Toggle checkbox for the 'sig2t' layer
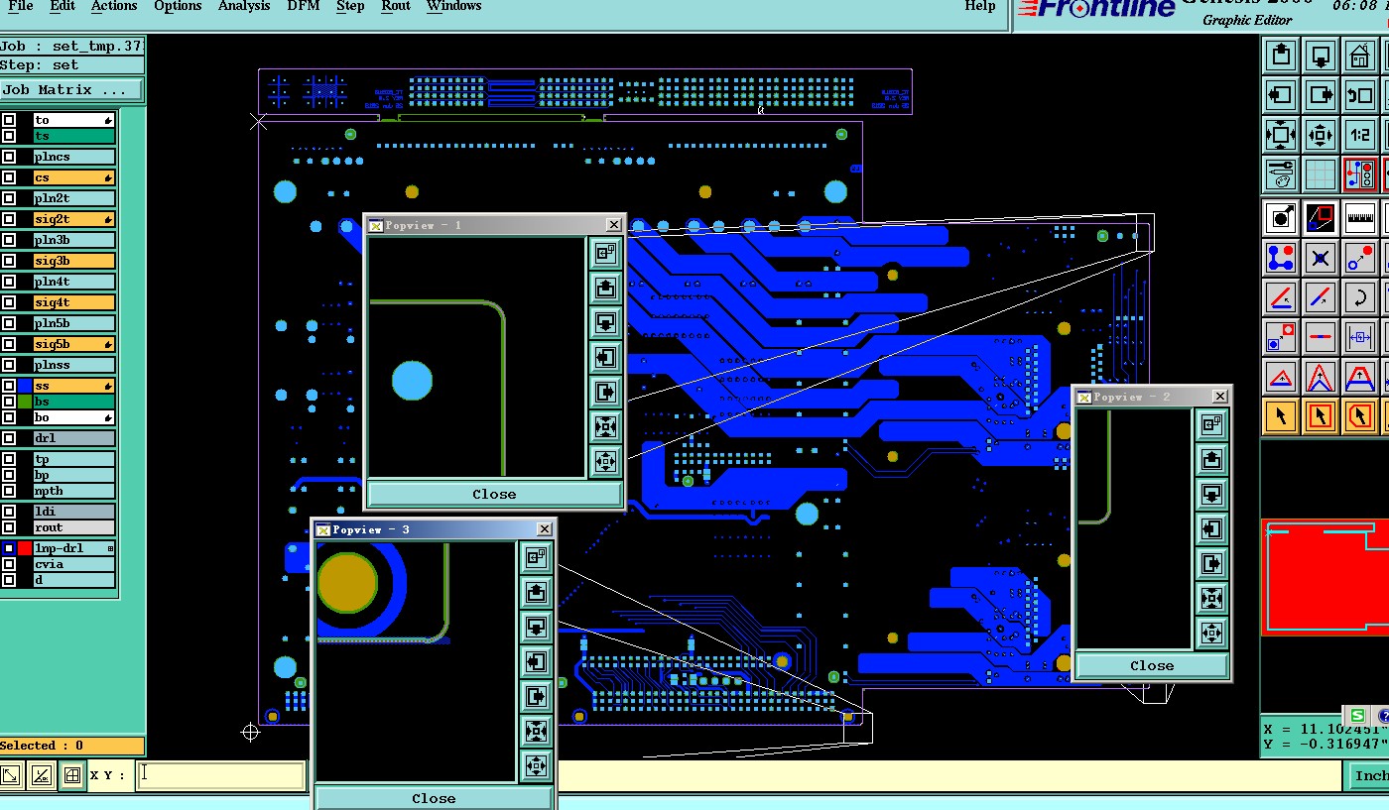The width and height of the screenshot is (1389, 810). [9, 219]
